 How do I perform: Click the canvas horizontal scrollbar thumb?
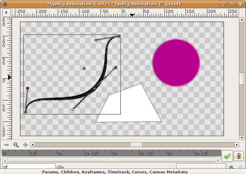(136, 145)
